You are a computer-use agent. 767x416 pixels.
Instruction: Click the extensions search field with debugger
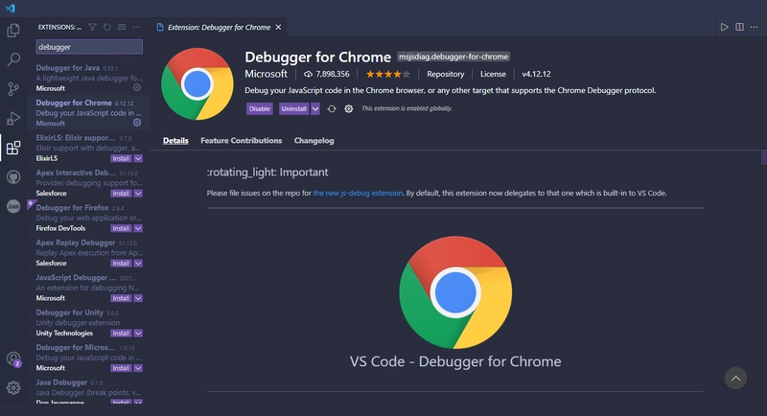[x=89, y=47]
